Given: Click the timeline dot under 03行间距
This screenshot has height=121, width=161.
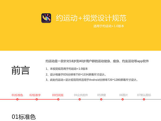Looking at the screenshot, I should click(58, 99).
